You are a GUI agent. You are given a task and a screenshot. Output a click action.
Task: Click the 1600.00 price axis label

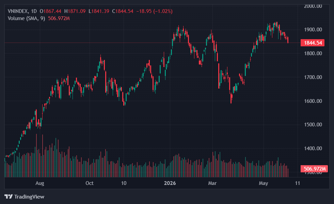coord(313,101)
